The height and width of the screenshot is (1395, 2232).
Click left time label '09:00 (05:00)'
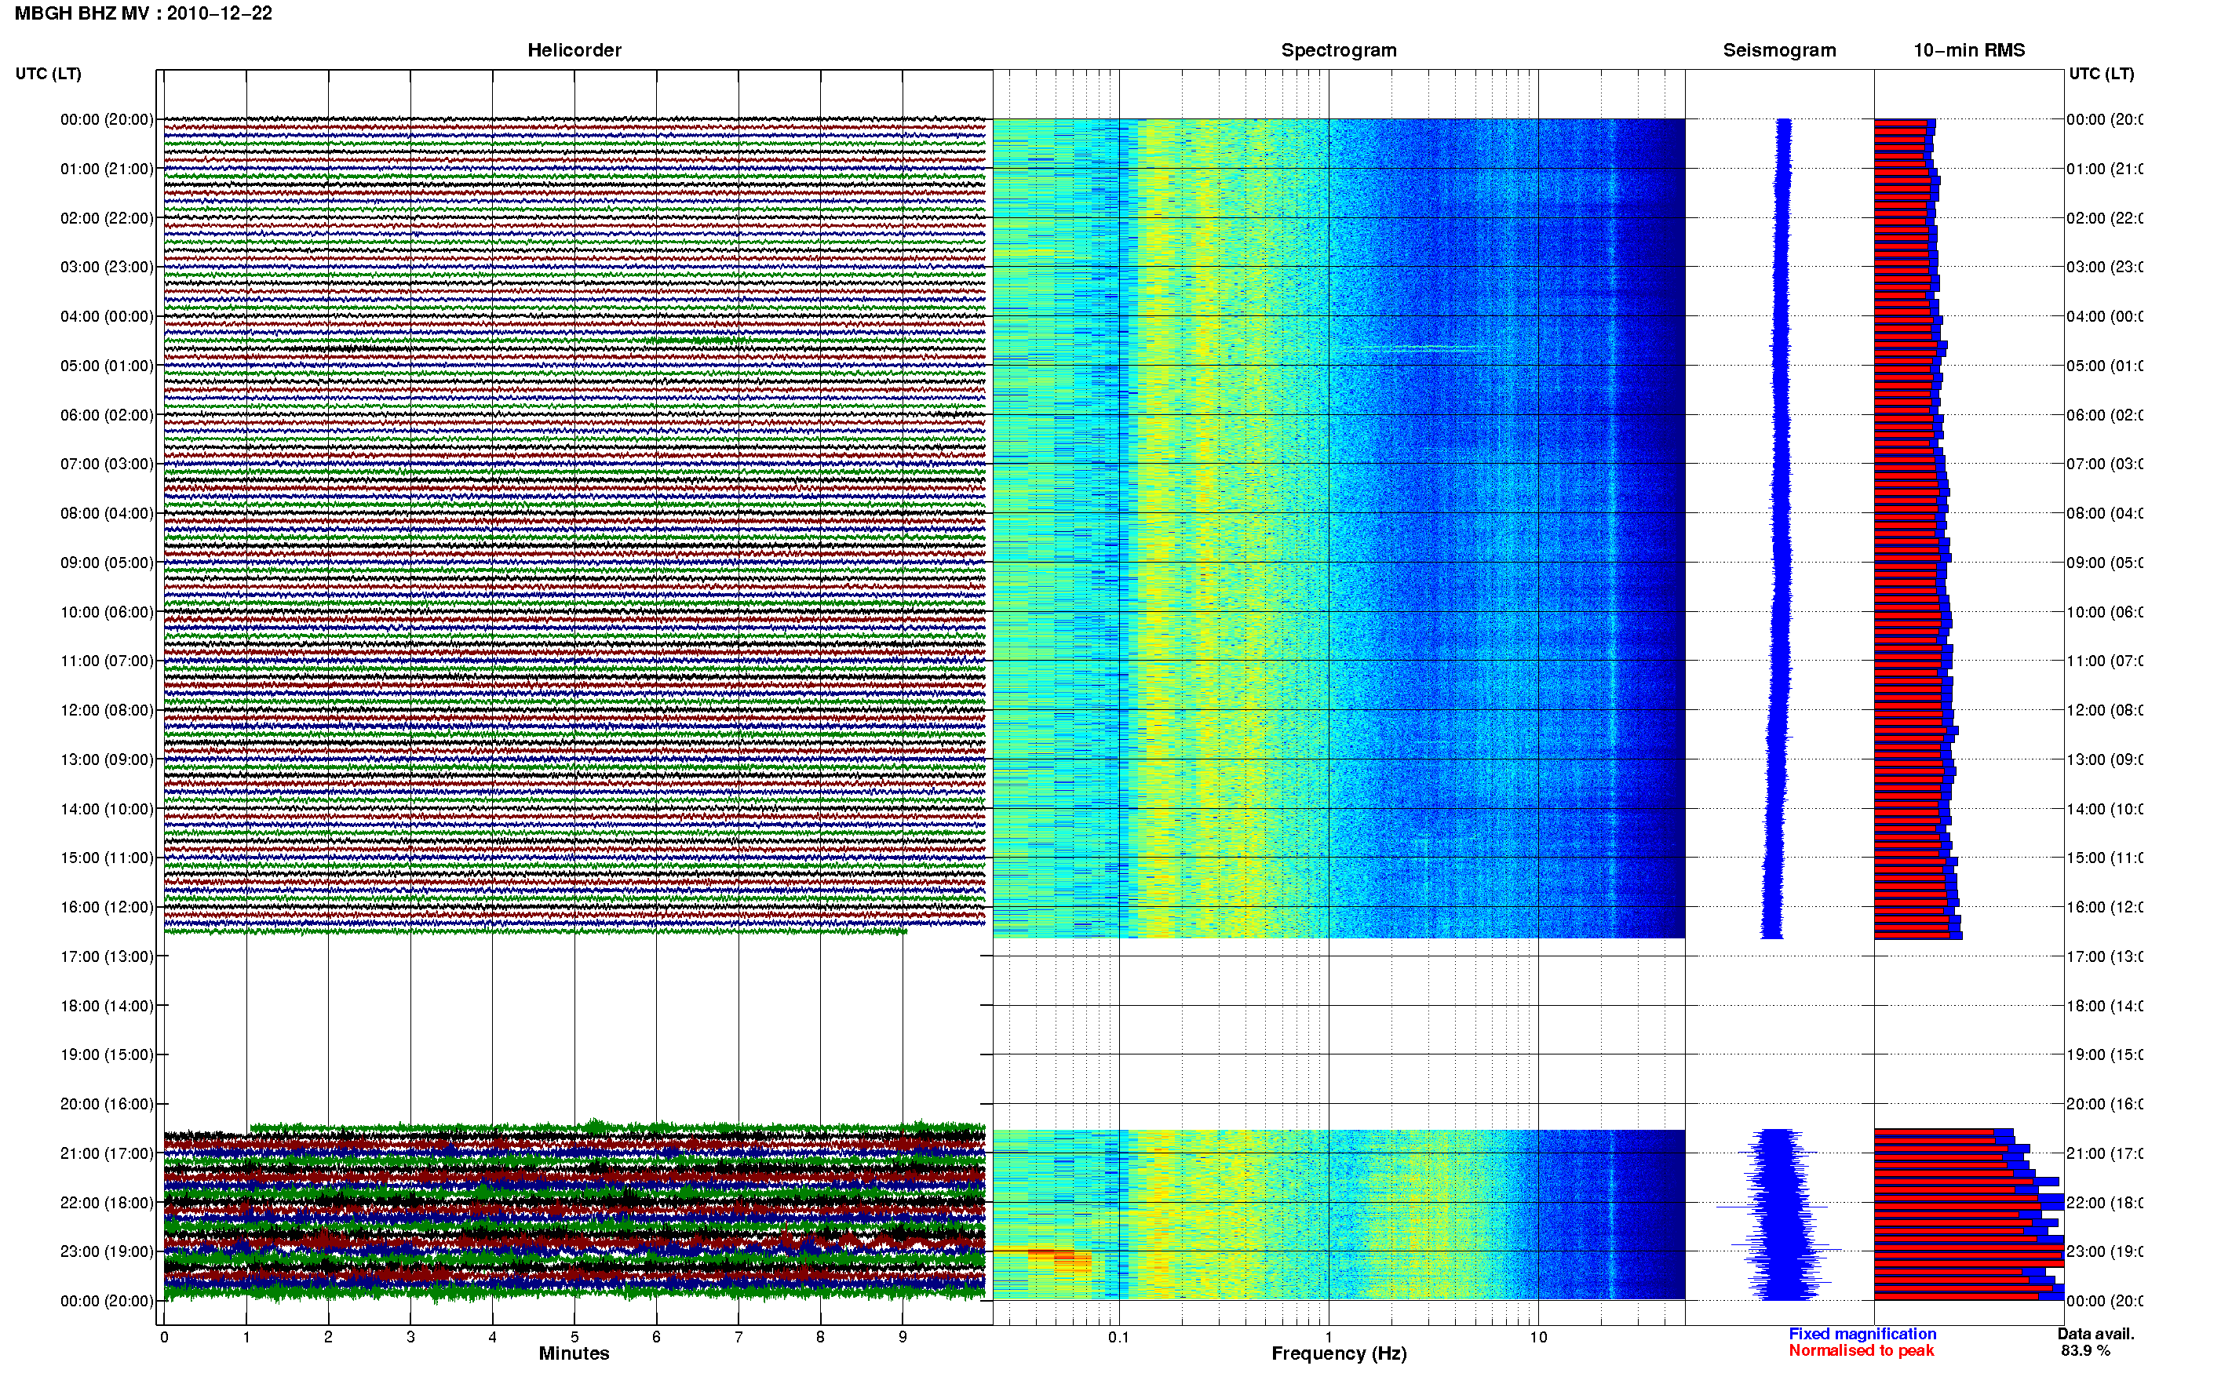107,562
